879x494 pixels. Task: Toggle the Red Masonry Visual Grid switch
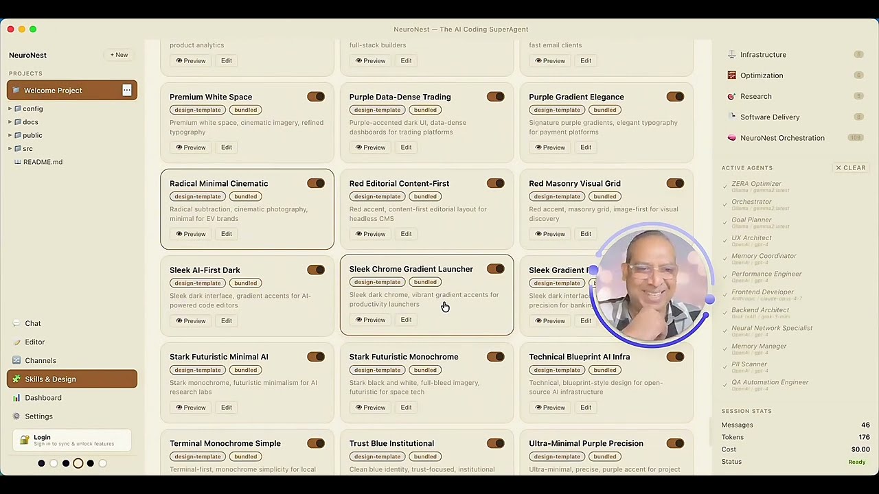675,183
